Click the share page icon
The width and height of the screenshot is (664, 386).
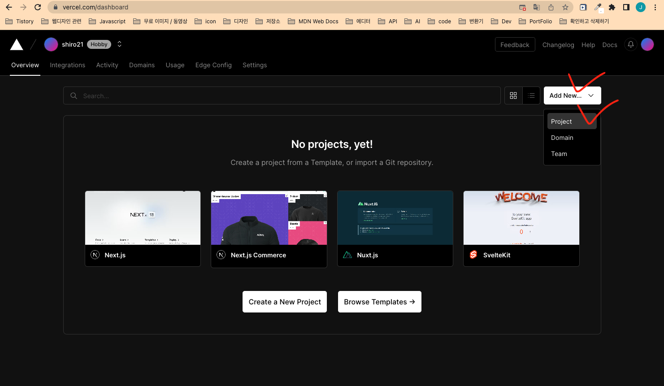tap(551, 7)
